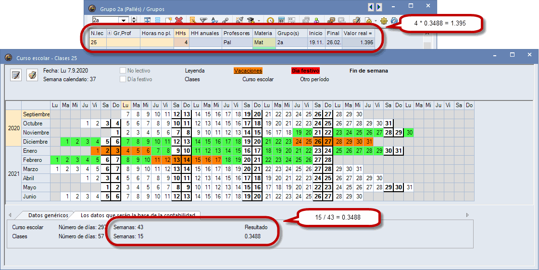Click the red X delete icon in Grupos toolbar
539x270 pixels.
click(x=179, y=20)
